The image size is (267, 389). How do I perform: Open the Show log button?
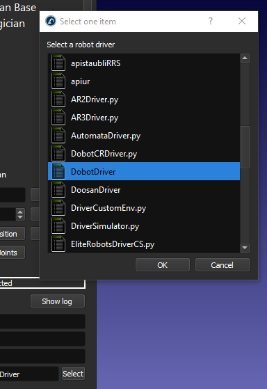pyautogui.click(x=58, y=301)
